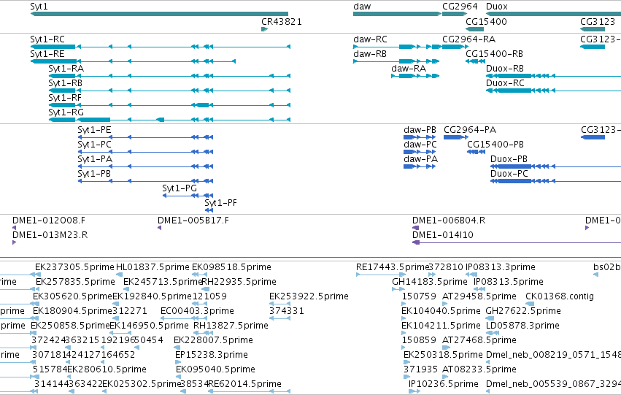The image size is (621, 395).
Task: Click the GH27622.5prime EST label
Action: point(523,312)
